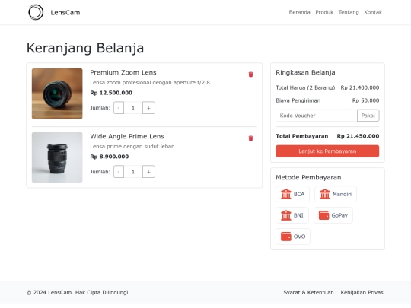Open the Tentang nav item
The width and height of the screenshot is (411, 308).
349,12
